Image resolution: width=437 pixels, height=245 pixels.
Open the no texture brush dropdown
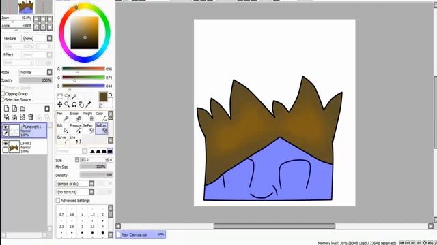coord(75,192)
